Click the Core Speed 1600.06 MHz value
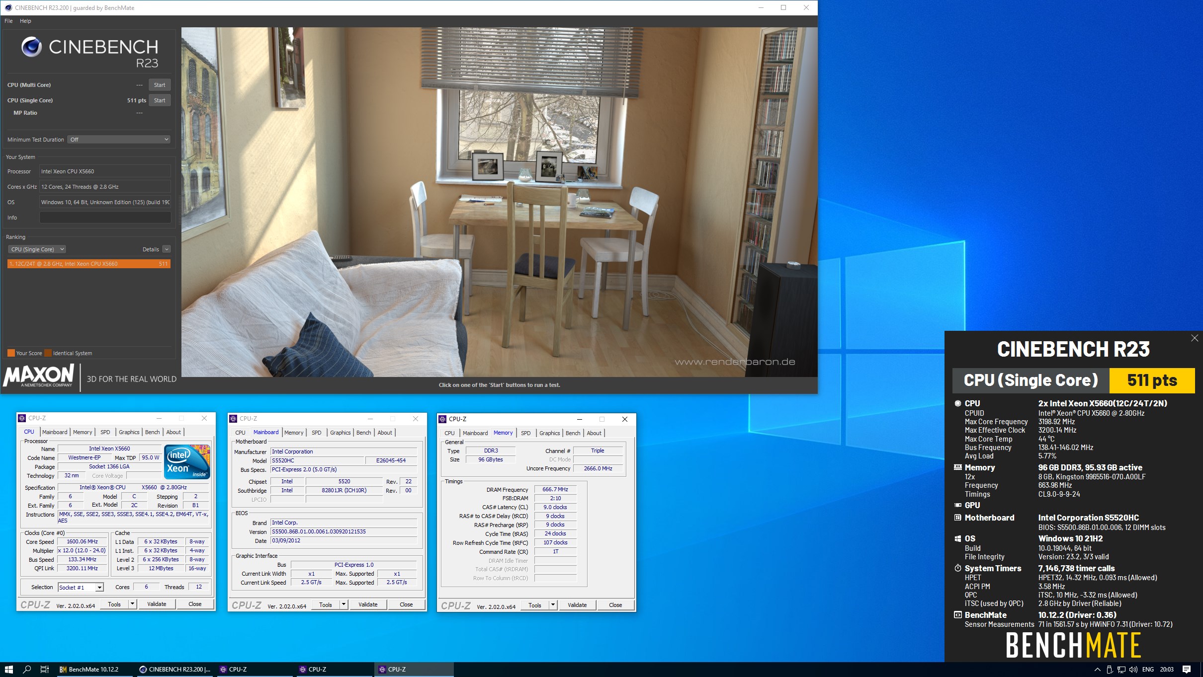 tap(82, 541)
